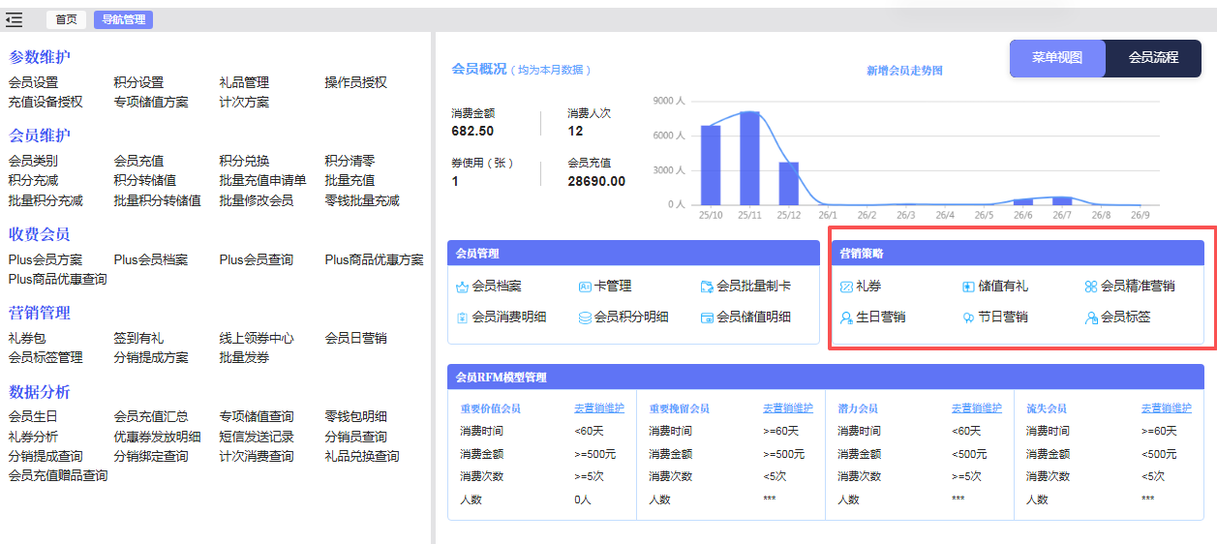Open 会员档案 icon in member management
The height and width of the screenshot is (544, 1217).
click(462, 287)
